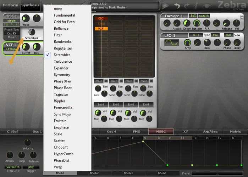Click the eye icon in top bar
The height and width of the screenshot is (177, 248).
point(207,6)
